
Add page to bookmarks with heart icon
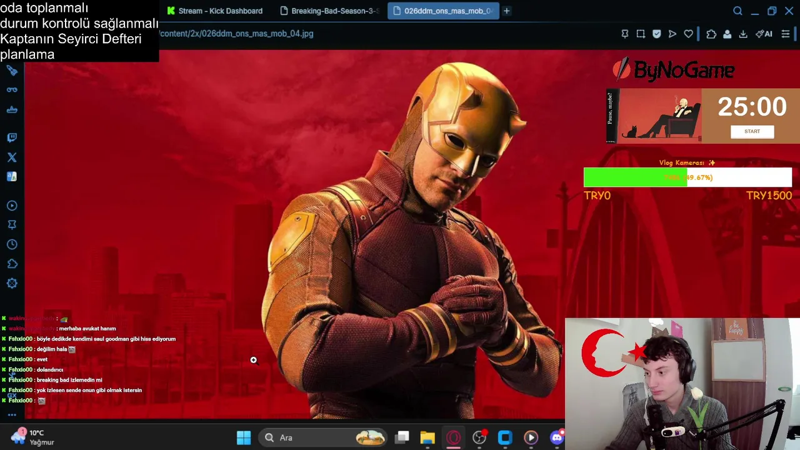coord(688,34)
